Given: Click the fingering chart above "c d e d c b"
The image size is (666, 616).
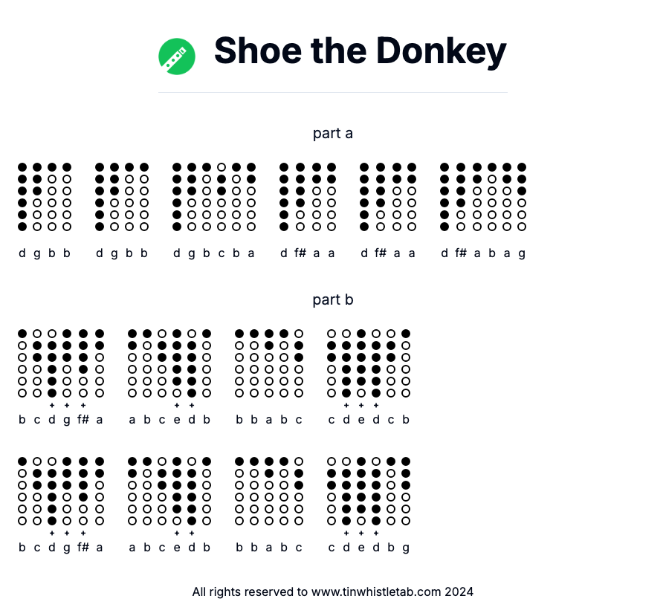Looking at the screenshot, I should [369, 363].
